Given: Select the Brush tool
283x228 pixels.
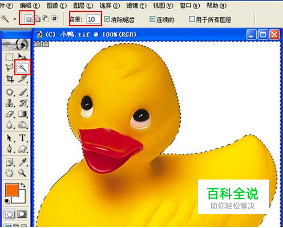Looking at the screenshot, I should pyautogui.click(x=23, y=92).
